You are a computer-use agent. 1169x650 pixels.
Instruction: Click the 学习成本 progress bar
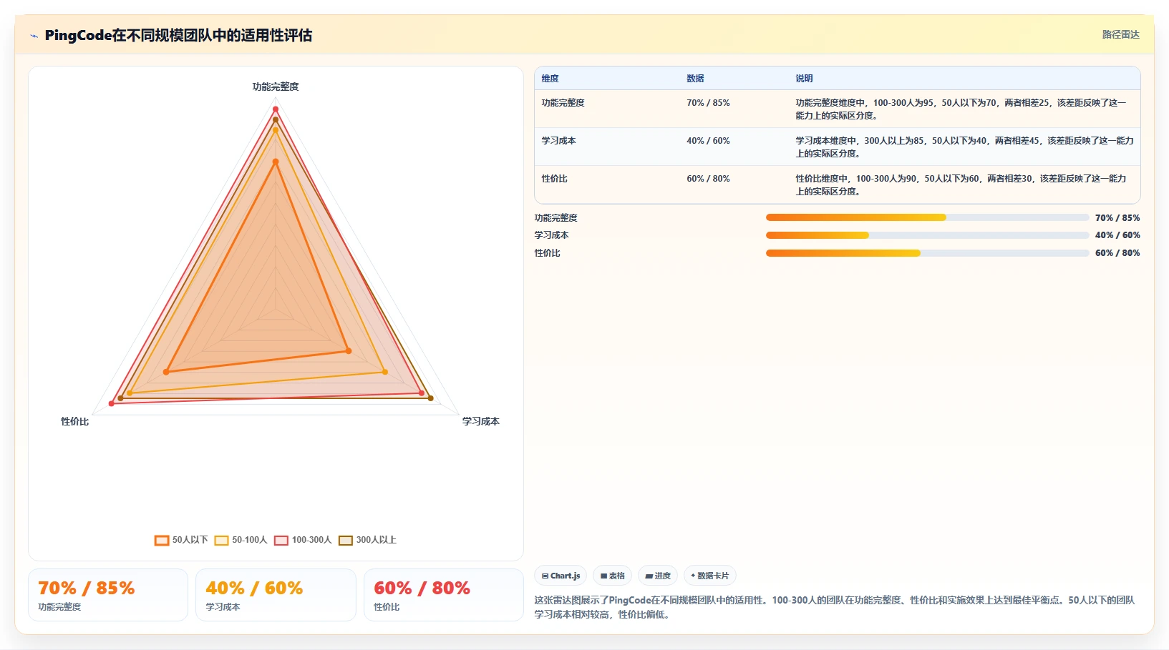coord(927,235)
